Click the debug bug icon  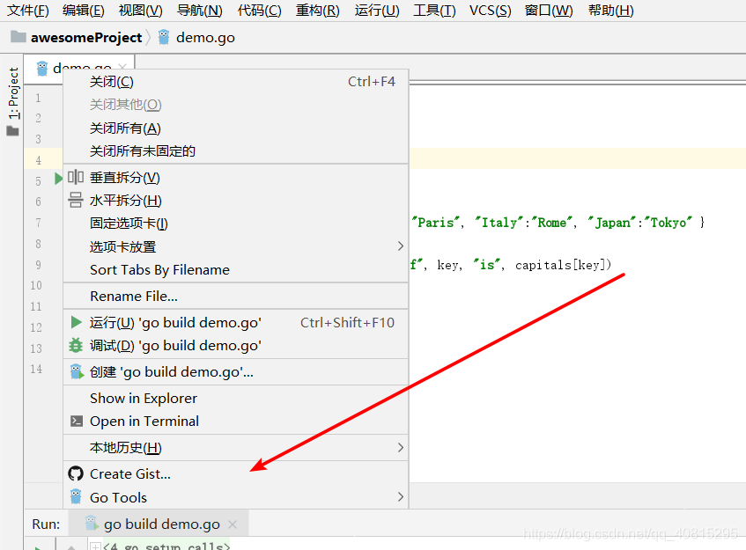(76, 345)
